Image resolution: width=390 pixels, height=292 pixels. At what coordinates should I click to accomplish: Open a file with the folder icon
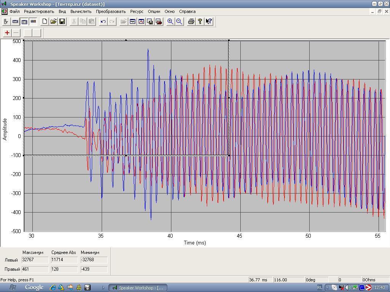click(53, 22)
